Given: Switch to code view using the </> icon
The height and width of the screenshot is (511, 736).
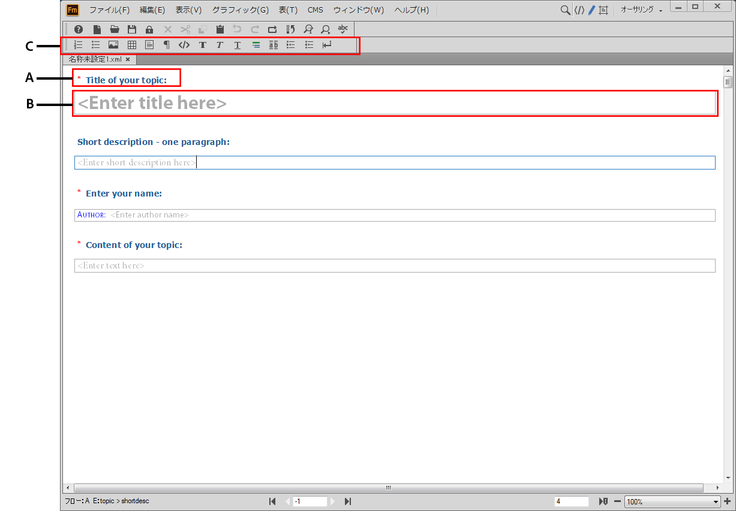Looking at the screenshot, I should tap(184, 44).
